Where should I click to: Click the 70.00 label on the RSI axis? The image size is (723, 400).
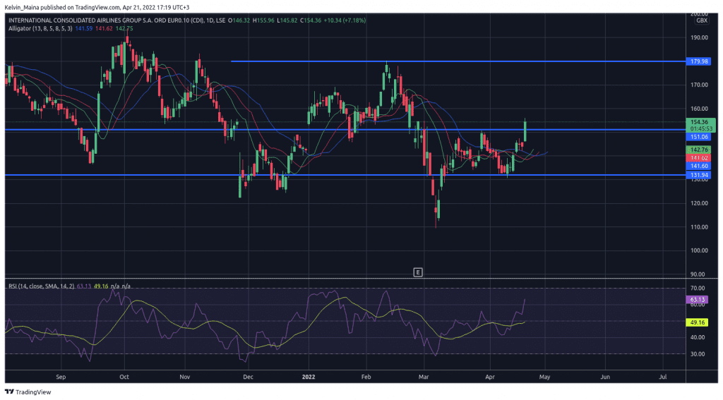[x=698, y=288]
